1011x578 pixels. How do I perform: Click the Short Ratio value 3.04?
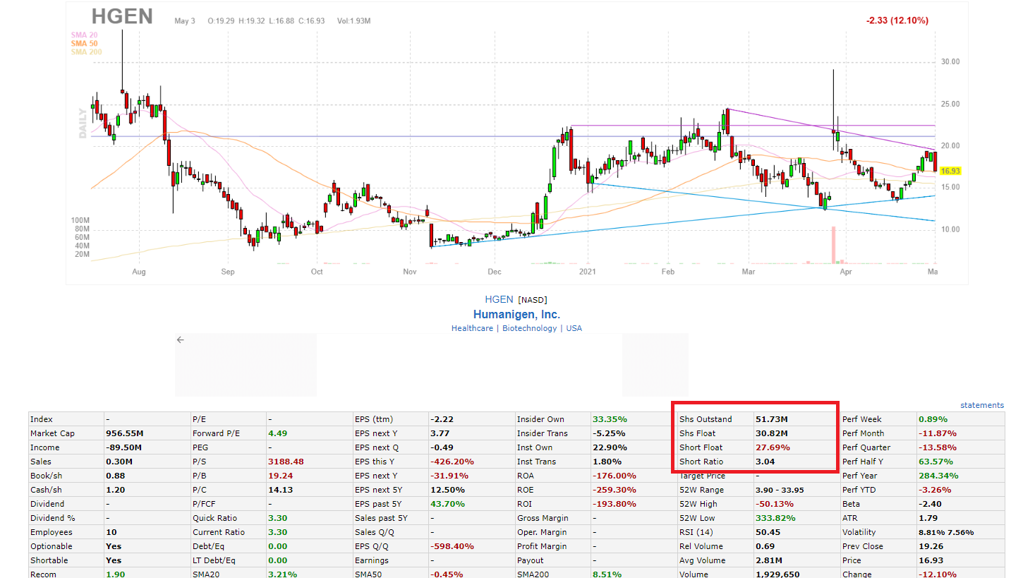(765, 462)
